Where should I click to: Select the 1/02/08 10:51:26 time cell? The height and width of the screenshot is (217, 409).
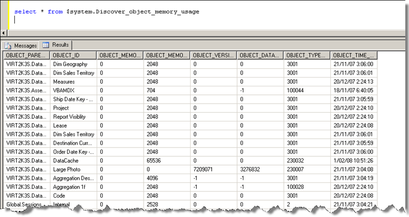pyautogui.click(x=354, y=161)
